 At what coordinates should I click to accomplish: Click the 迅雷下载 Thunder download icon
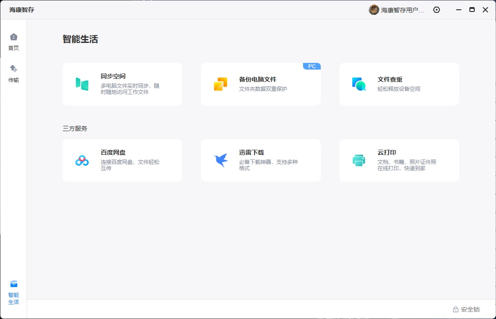[x=221, y=160]
